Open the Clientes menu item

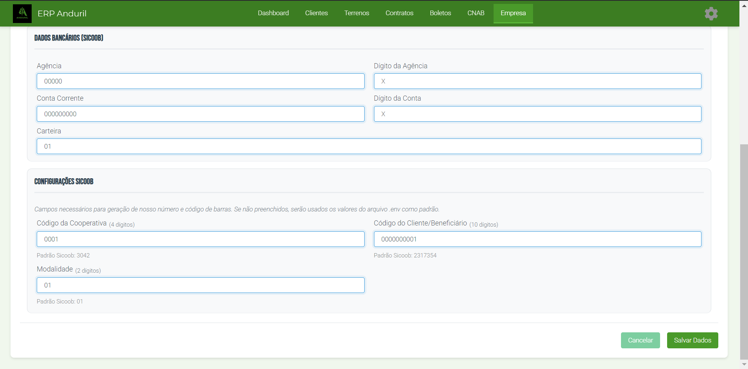click(x=316, y=13)
